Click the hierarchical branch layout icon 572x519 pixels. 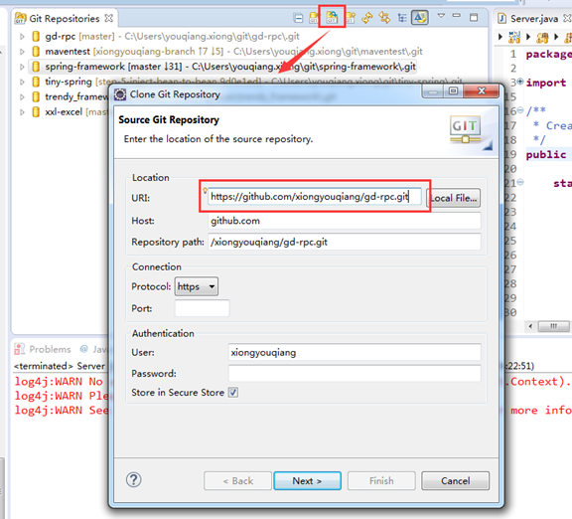point(402,18)
